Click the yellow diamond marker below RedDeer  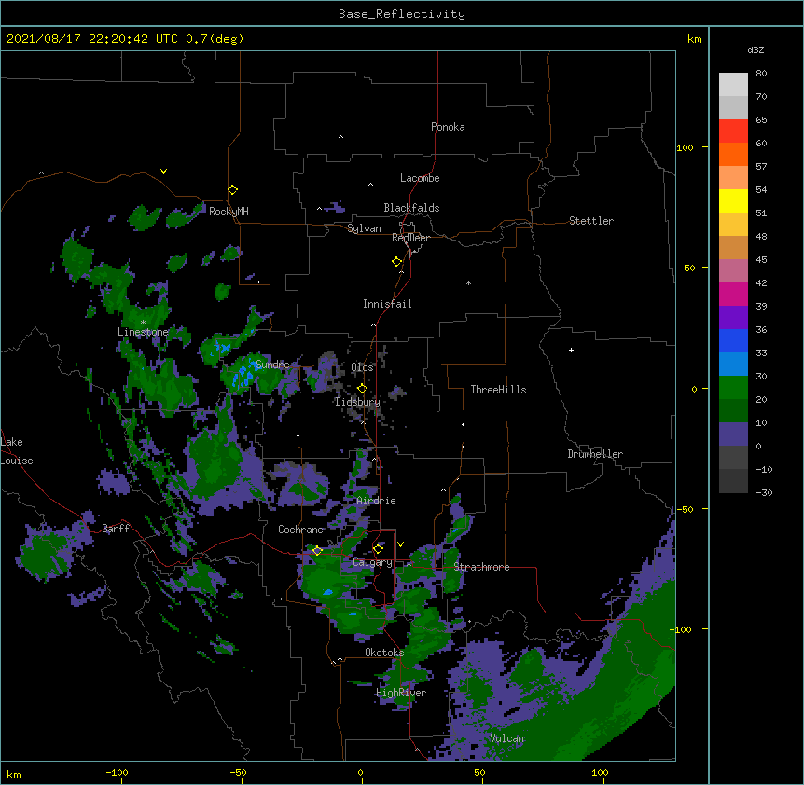397,262
